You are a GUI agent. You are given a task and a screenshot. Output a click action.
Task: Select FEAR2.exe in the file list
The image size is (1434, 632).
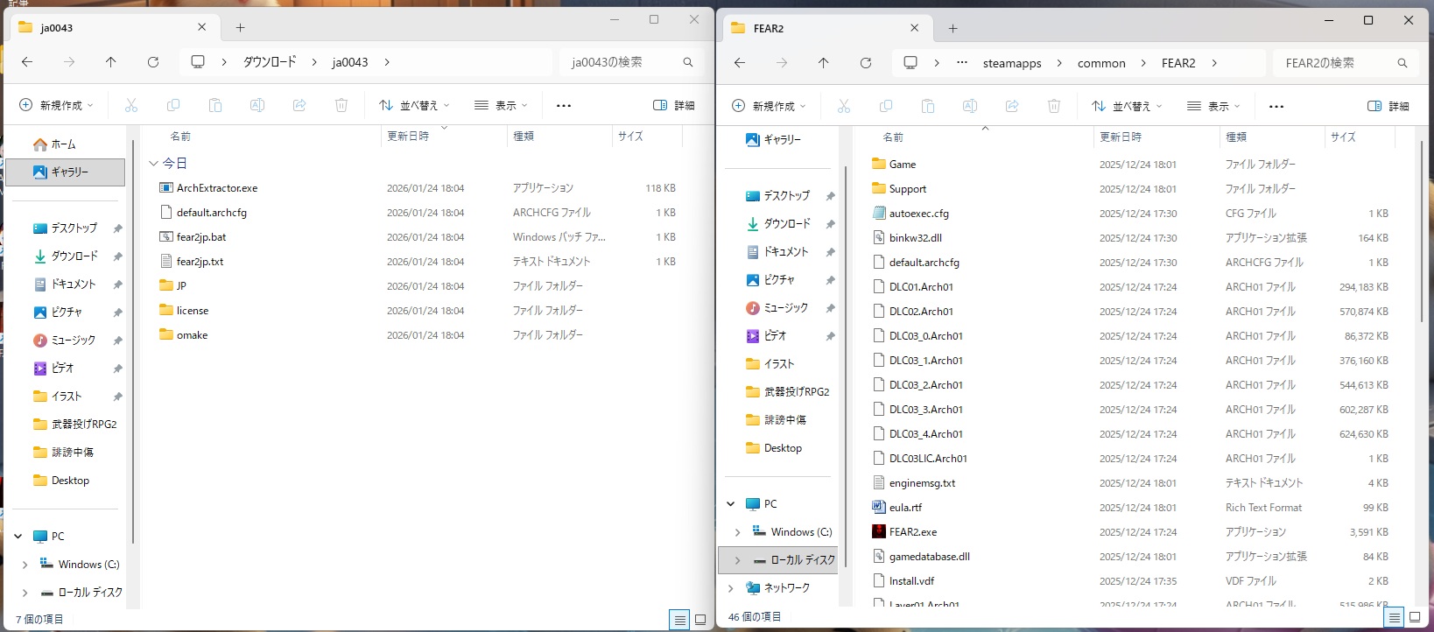(912, 532)
